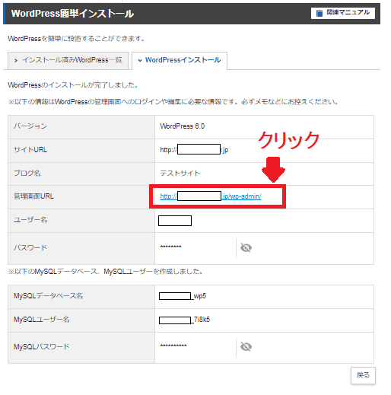
Task: Click the 戻る button
Action: [363, 375]
